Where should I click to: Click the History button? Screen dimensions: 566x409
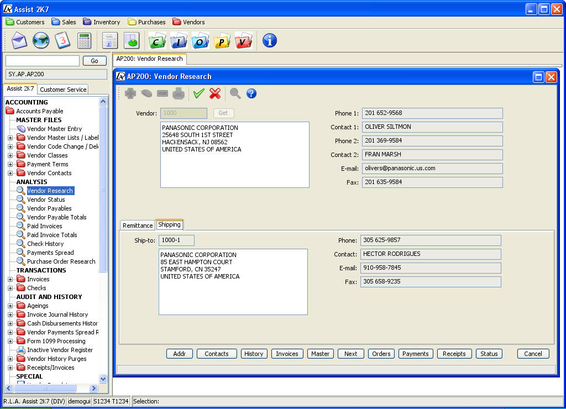(254, 354)
